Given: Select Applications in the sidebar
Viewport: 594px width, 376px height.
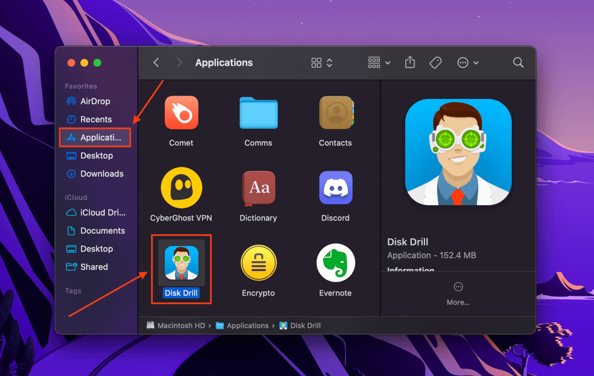Looking at the screenshot, I should click(95, 137).
